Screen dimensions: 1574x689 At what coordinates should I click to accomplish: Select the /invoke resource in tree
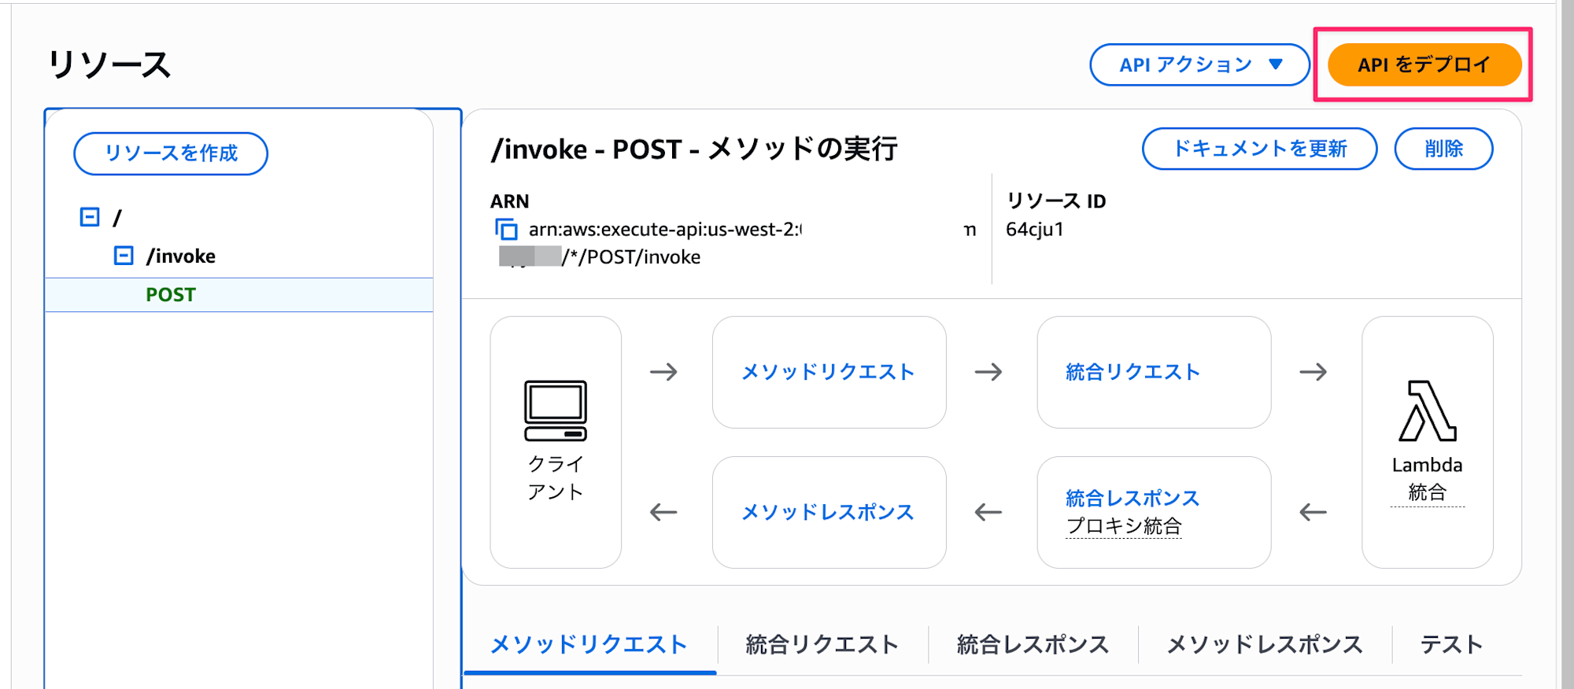click(181, 256)
